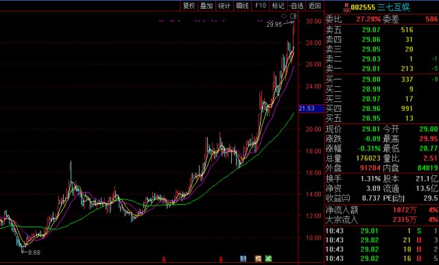Click the 29.95 high price annotation

click(x=274, y=25)
